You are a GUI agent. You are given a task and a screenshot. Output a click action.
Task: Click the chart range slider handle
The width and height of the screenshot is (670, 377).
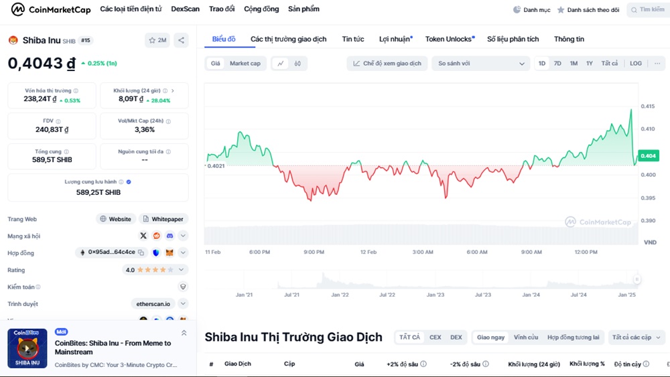[x=637, y=279]
